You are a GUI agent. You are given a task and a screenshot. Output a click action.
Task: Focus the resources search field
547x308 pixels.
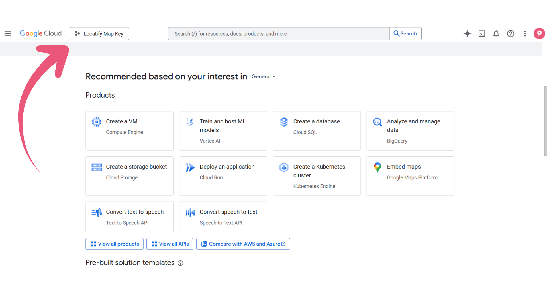click(x=279, y=34)
